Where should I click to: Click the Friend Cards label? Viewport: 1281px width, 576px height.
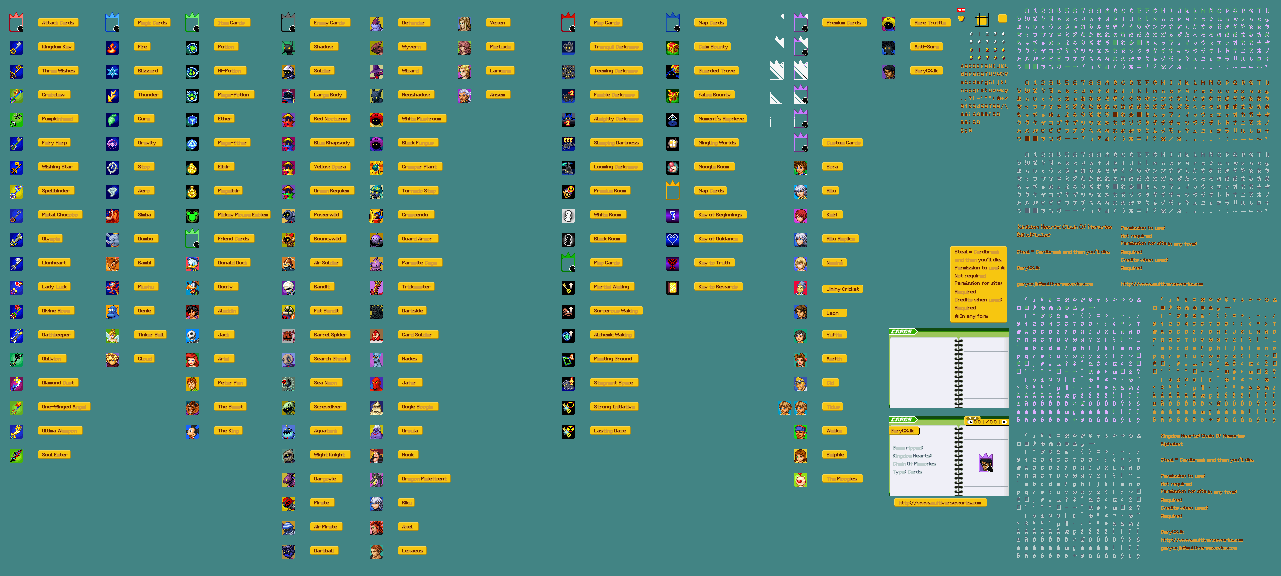[x=233, y=239]
